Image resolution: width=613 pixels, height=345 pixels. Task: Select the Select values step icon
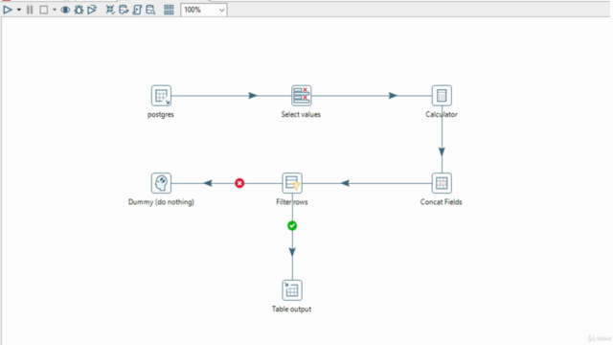pos(302,96)
